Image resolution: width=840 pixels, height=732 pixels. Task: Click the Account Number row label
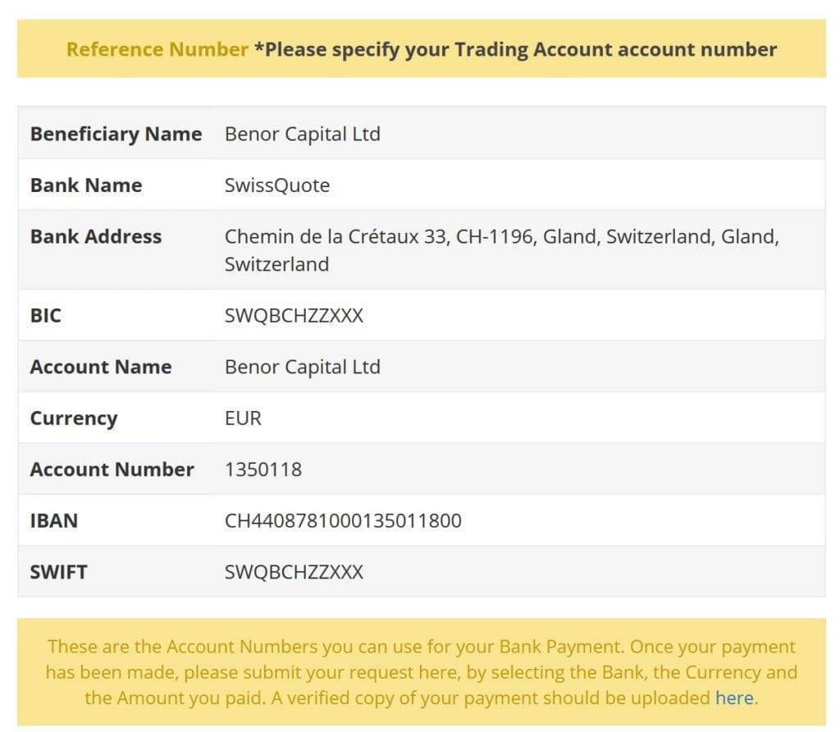(x=112, y=469)
